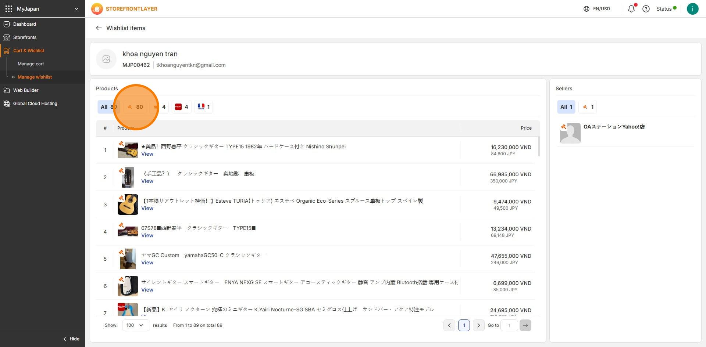Click price 66,985,000 VND
The width and height of the screenshot is (706, 347).
(511, 174)
